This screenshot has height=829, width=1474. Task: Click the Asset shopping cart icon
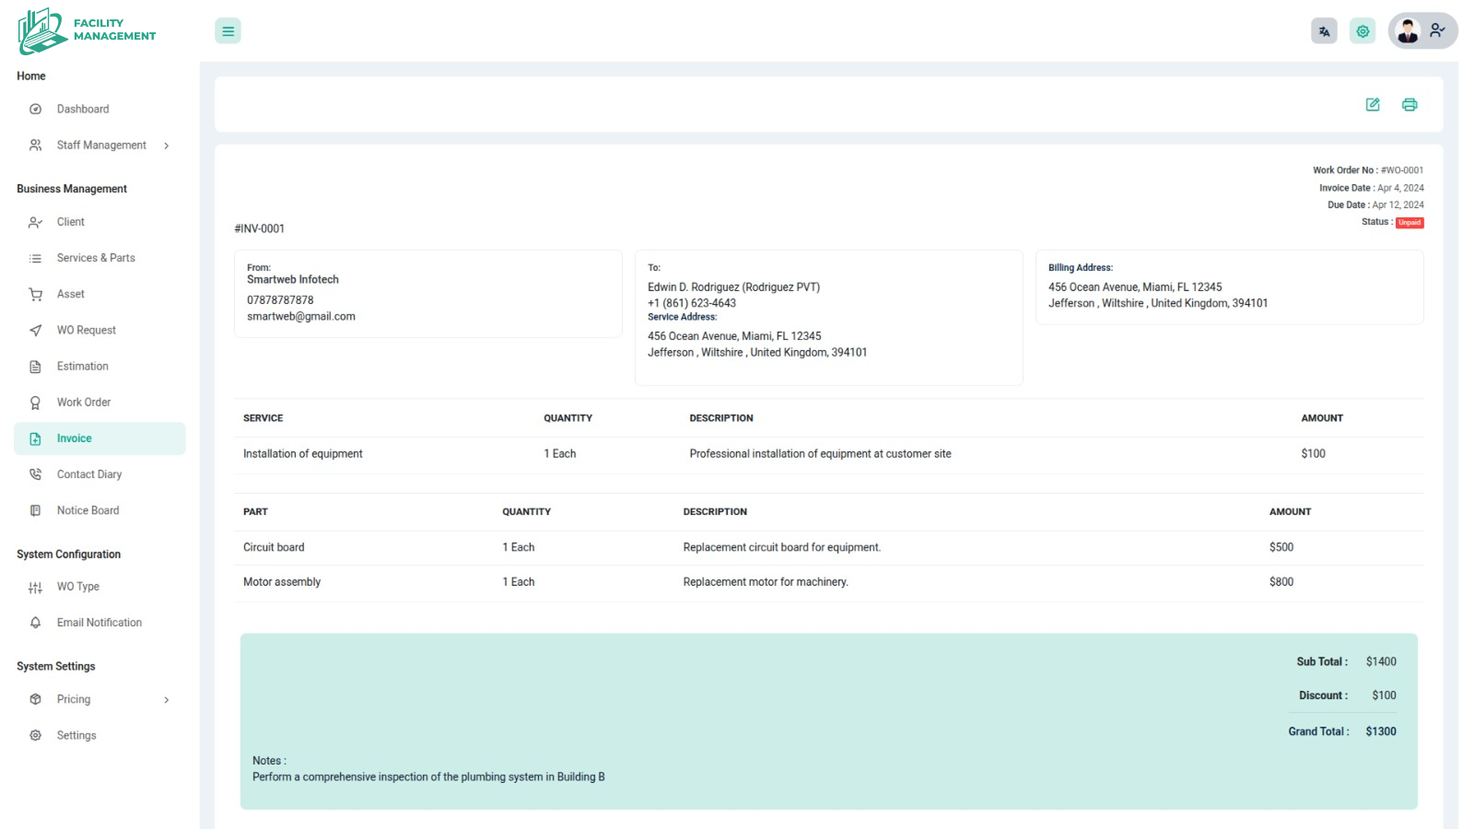pyautogui.click(x=36, y=295)
